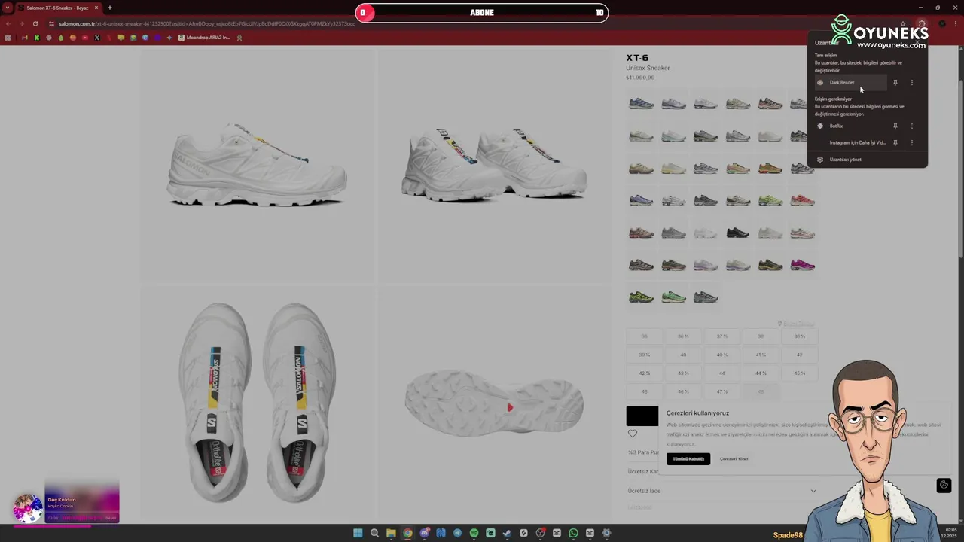The height and width of the screenshot is (542, 964).
Task: Click the 'Çerezleri Yönet' cookie link
Action: click(734, 458)
